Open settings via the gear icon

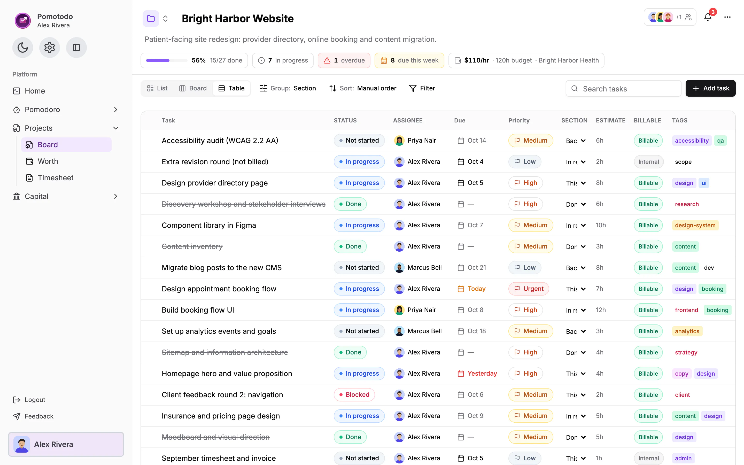[x=50, y=47]
